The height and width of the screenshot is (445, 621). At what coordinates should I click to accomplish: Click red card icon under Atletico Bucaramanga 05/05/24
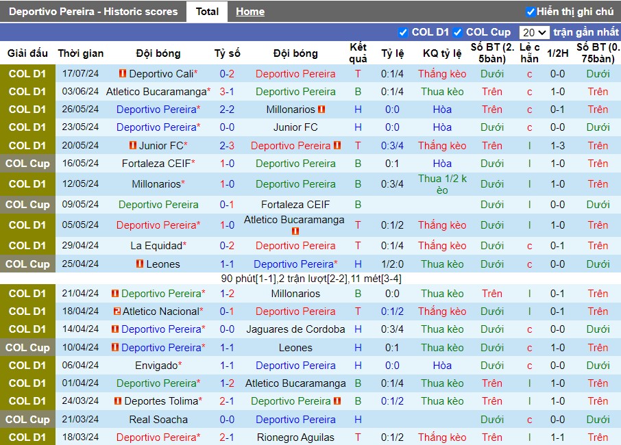point(295,231)
